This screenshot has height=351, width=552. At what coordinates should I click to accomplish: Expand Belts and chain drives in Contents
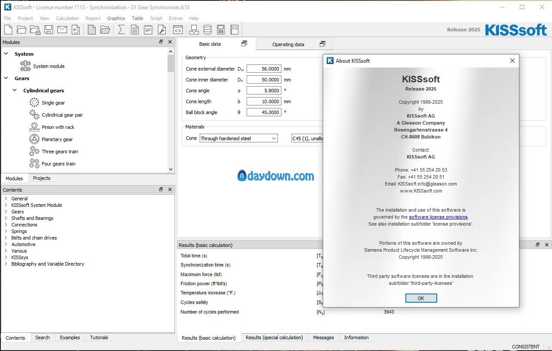point(6,238)
